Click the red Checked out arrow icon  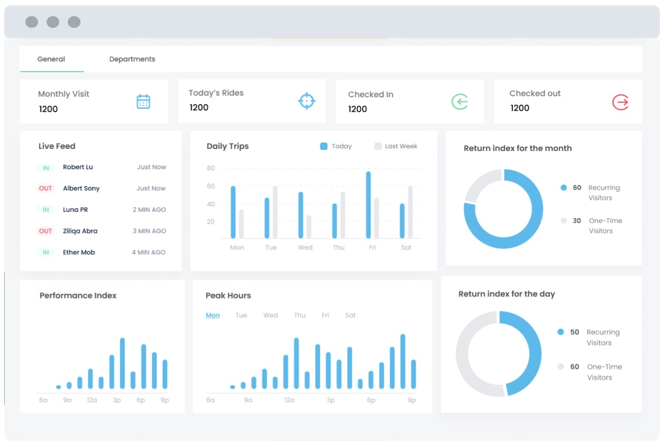tap(620, 101)
